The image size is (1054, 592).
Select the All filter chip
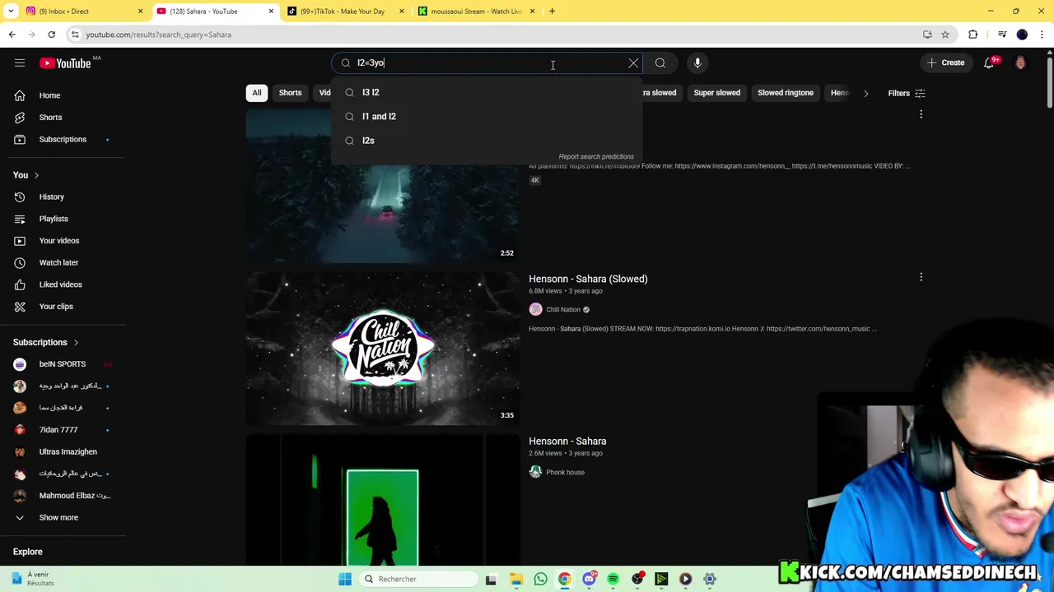257,93
